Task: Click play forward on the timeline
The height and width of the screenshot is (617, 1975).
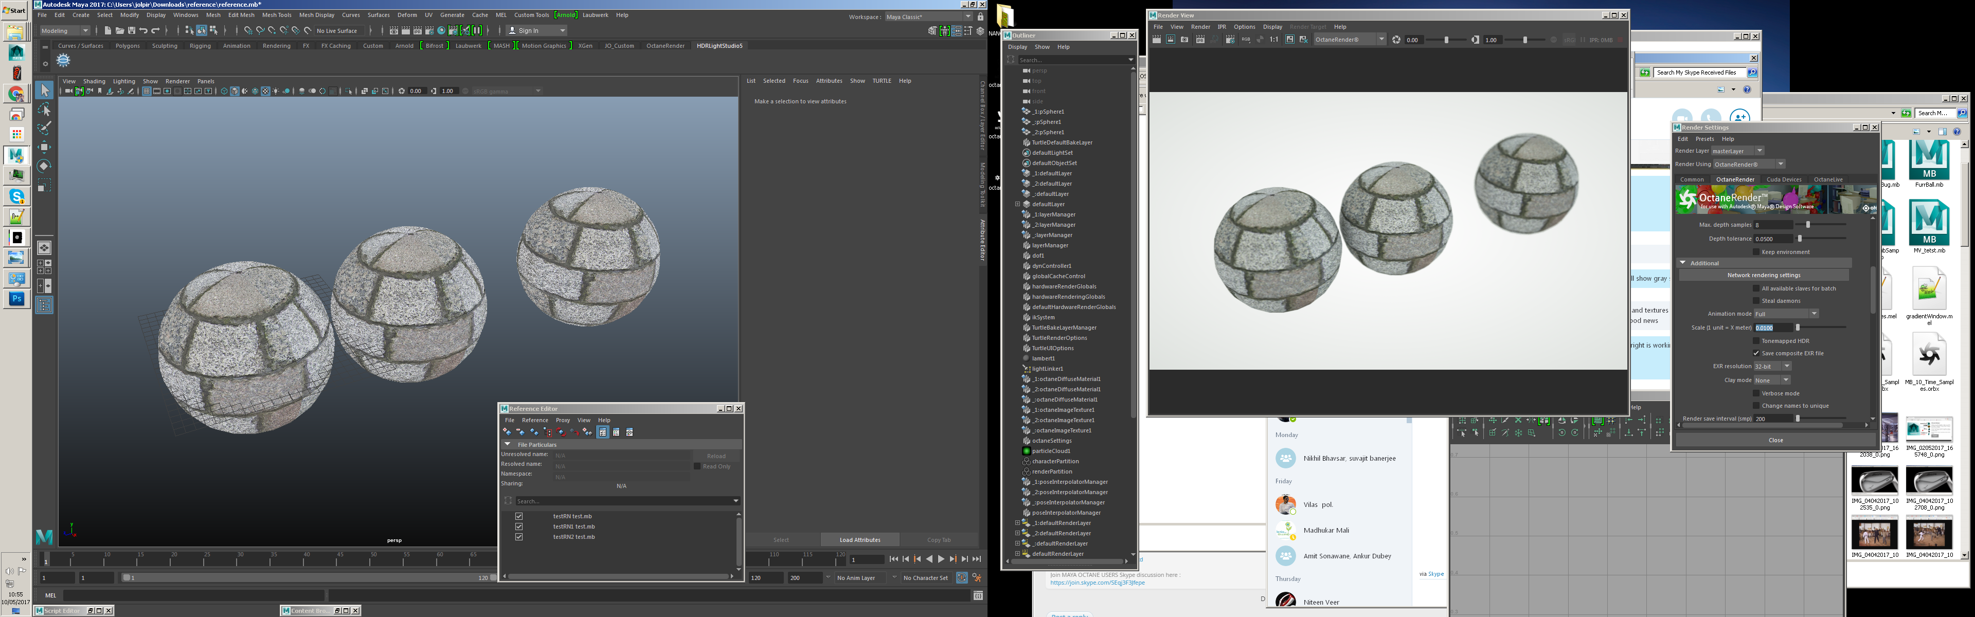Action: (x=941, y=559)
